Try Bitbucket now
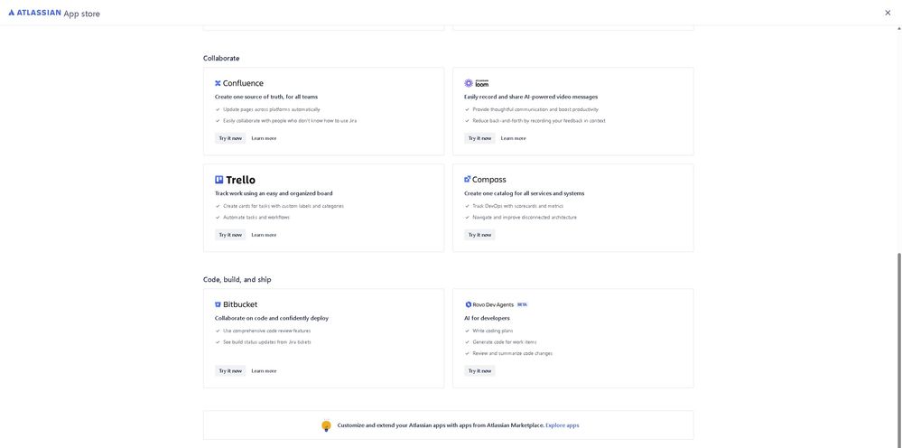Screen dimensions: 902x448 (x=230, y=371)
